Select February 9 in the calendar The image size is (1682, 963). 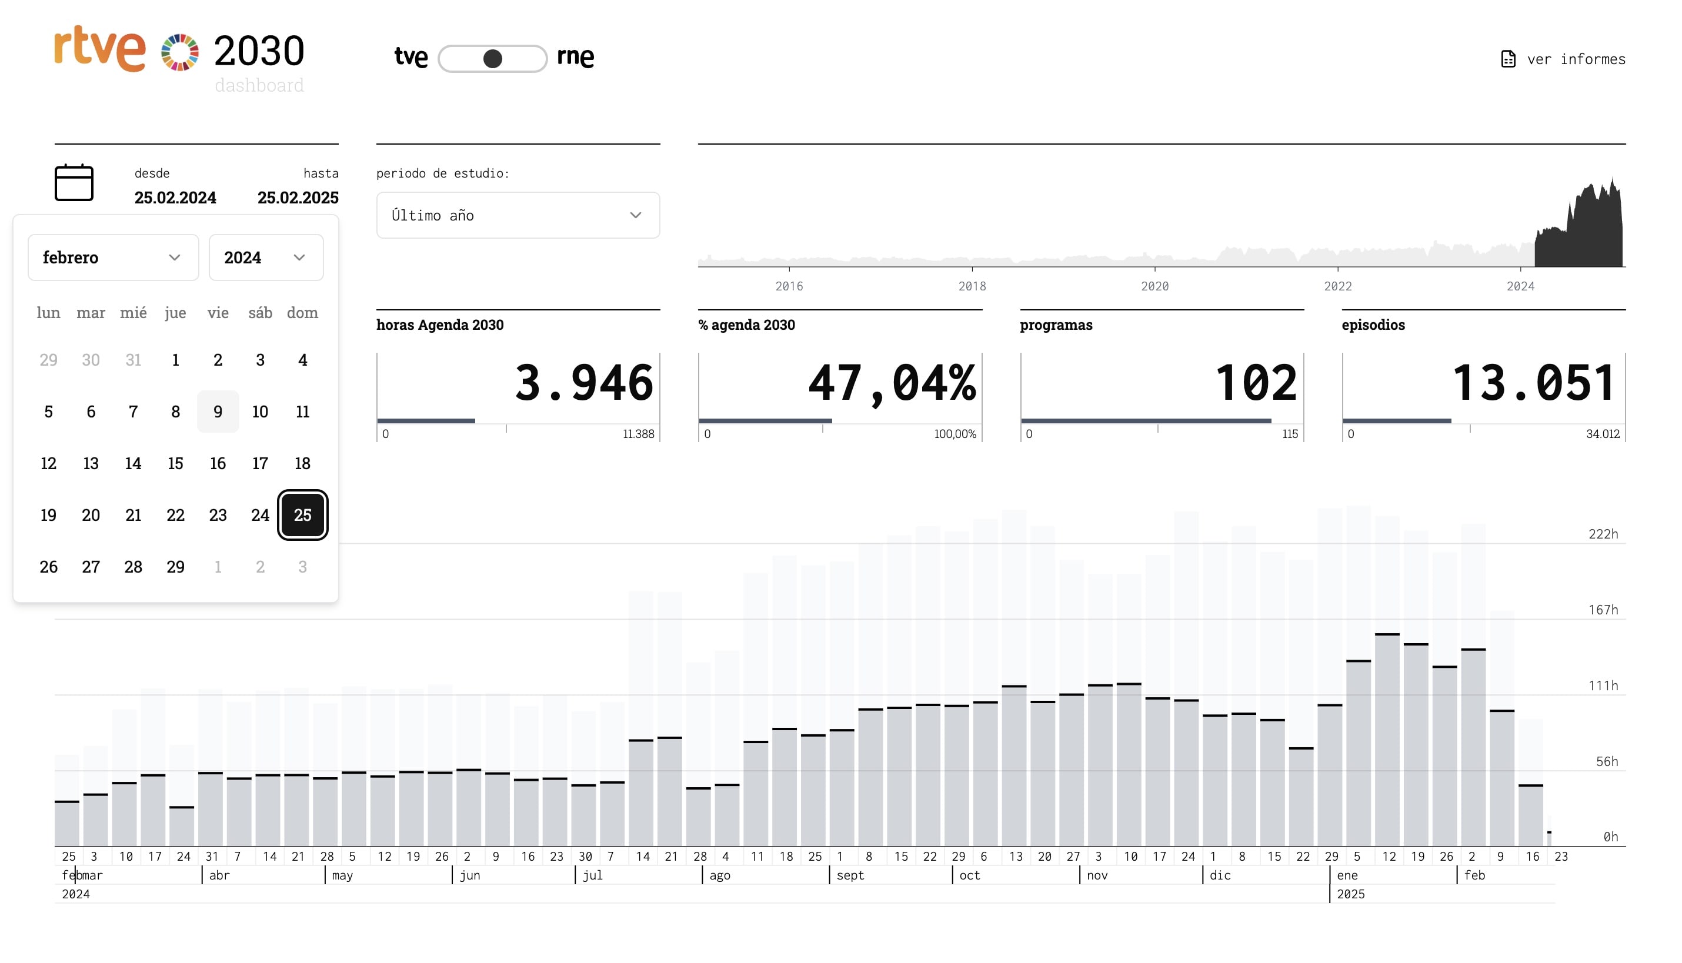(x=218, y=412)
